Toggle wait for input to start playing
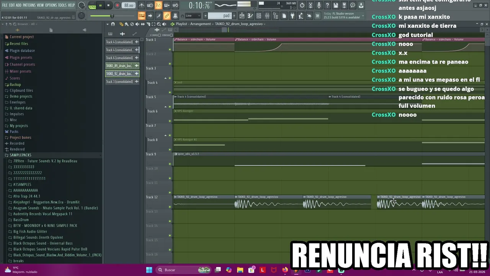This screenshot has height=276, width=490. (x=150, y=5)
